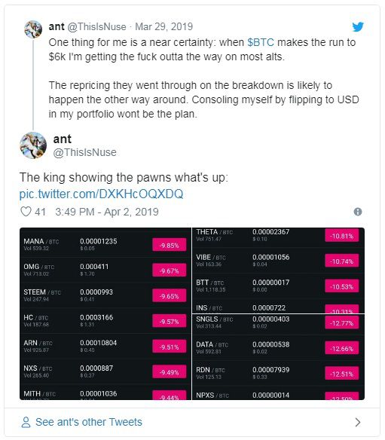Expand the chevron arrow at card bottom
This screenshot has height=440, width=385.
pyautogui.click(x=357, y=422)
